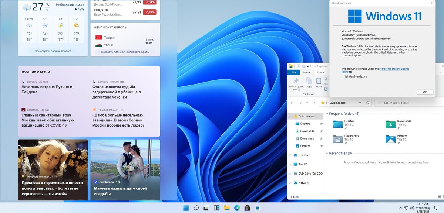Open address bar history dropdown
The height and width of the screenshot is (213, 444).
click(x=360, y=103)
